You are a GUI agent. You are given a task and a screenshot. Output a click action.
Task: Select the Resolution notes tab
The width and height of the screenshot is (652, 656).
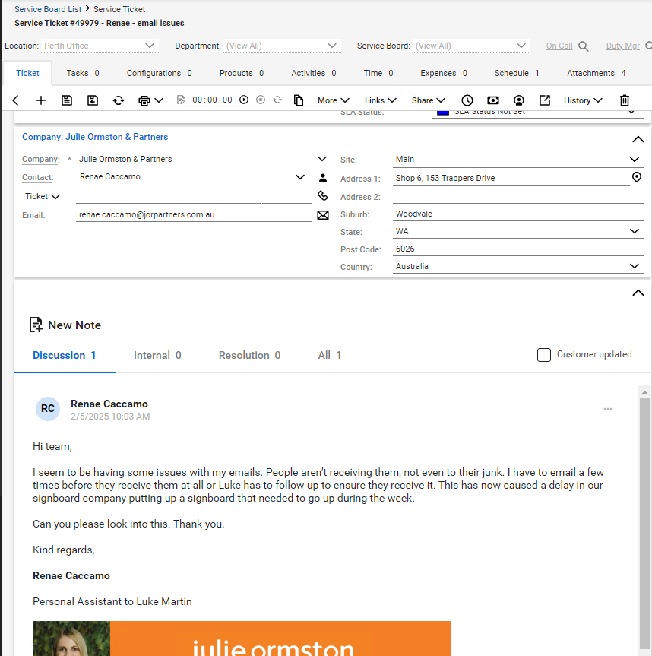click(250, 355)
